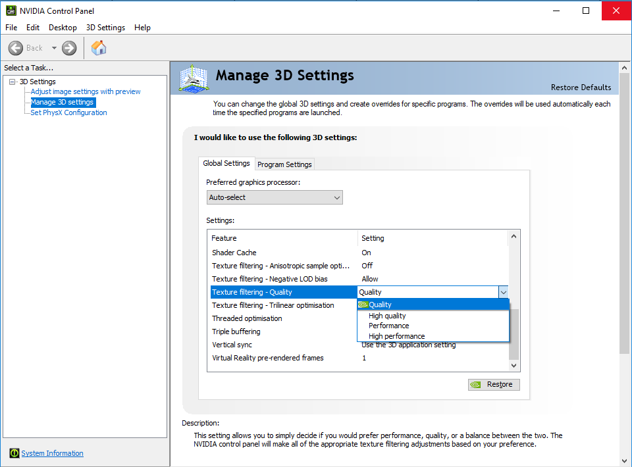Open the Help menu

[142, 28]
